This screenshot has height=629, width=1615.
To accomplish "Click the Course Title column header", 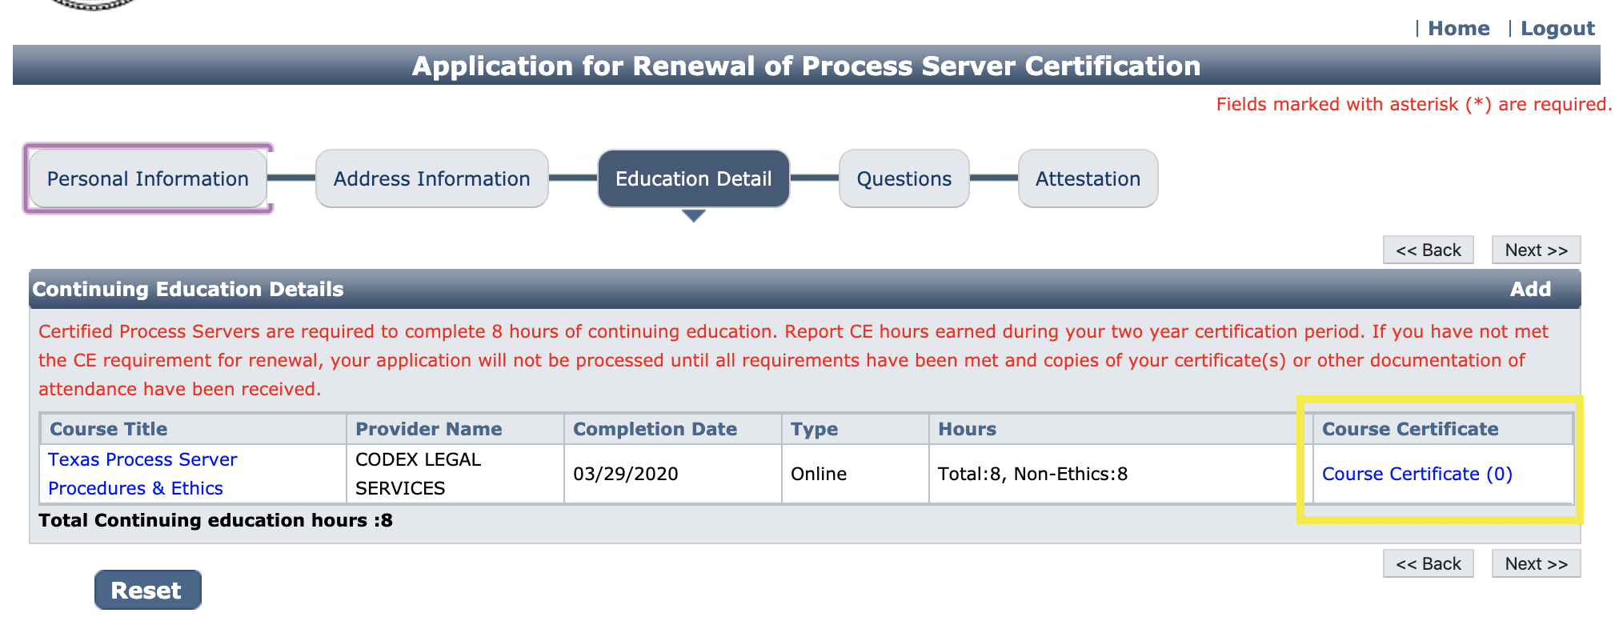I will click(x=194, y=429).
